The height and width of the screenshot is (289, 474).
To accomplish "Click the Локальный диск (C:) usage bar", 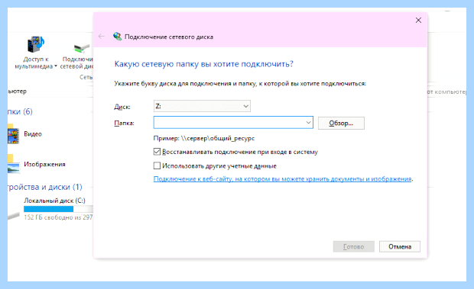I will tap(58, 209).
